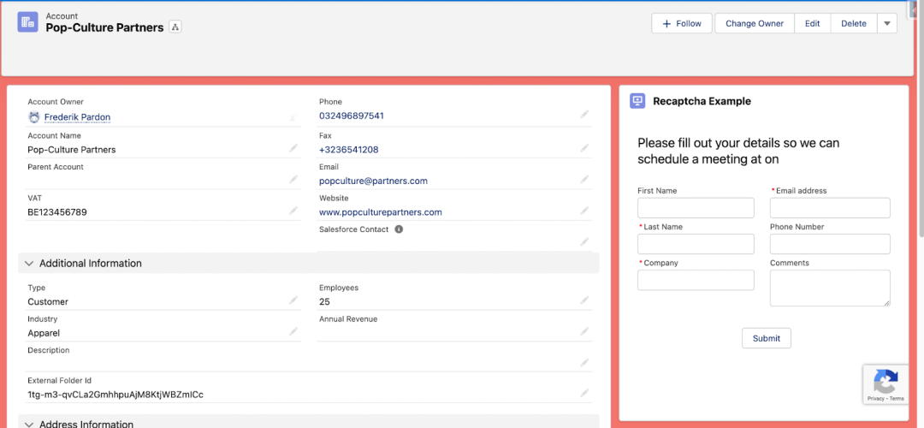Focus the Phone Number input
The width and height of the screenshot is (924, 428).
pyautogui.click(x=830, y=244)
